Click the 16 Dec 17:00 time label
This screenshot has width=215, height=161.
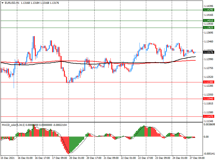pyautogui.click(x=42, y=158)
